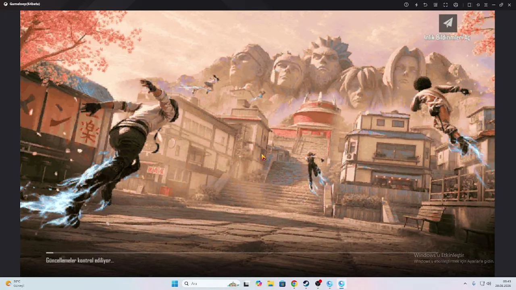Click the microphone icon in system tray
516x290 pixels.
tap(474, 284)
